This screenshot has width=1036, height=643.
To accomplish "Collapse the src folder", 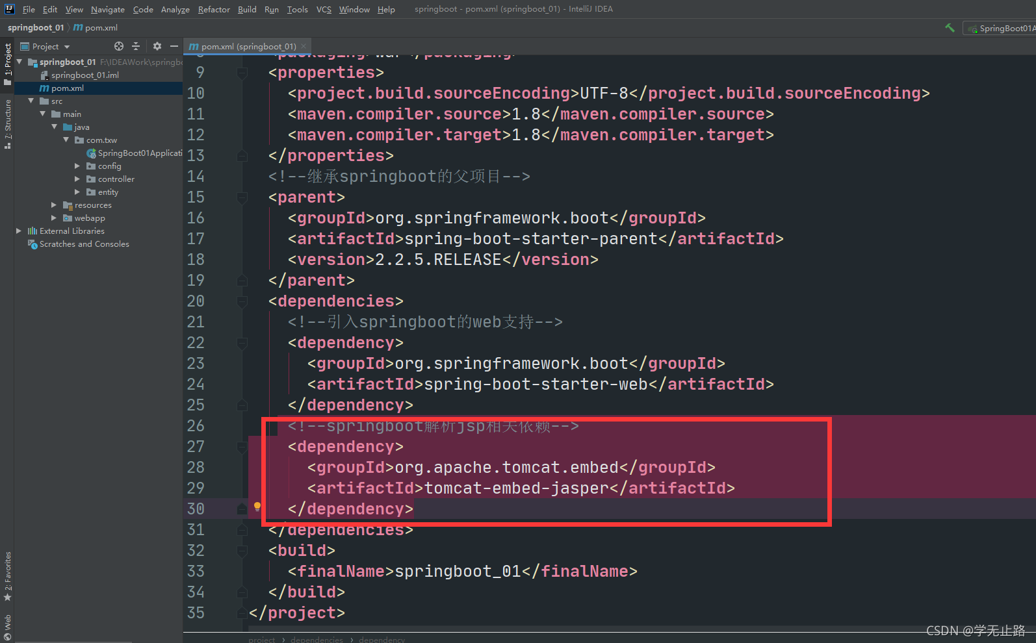I will [31, 101].
